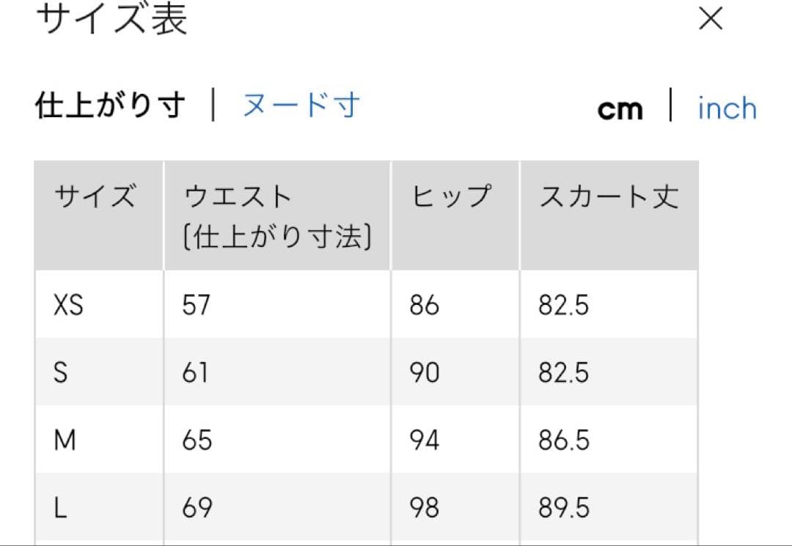Click the スカート丈 column header
The width and height of the screenshot is (792, 546).
[x=609, y=198]
